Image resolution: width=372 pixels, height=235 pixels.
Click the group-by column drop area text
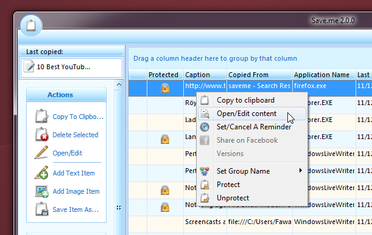215,58
